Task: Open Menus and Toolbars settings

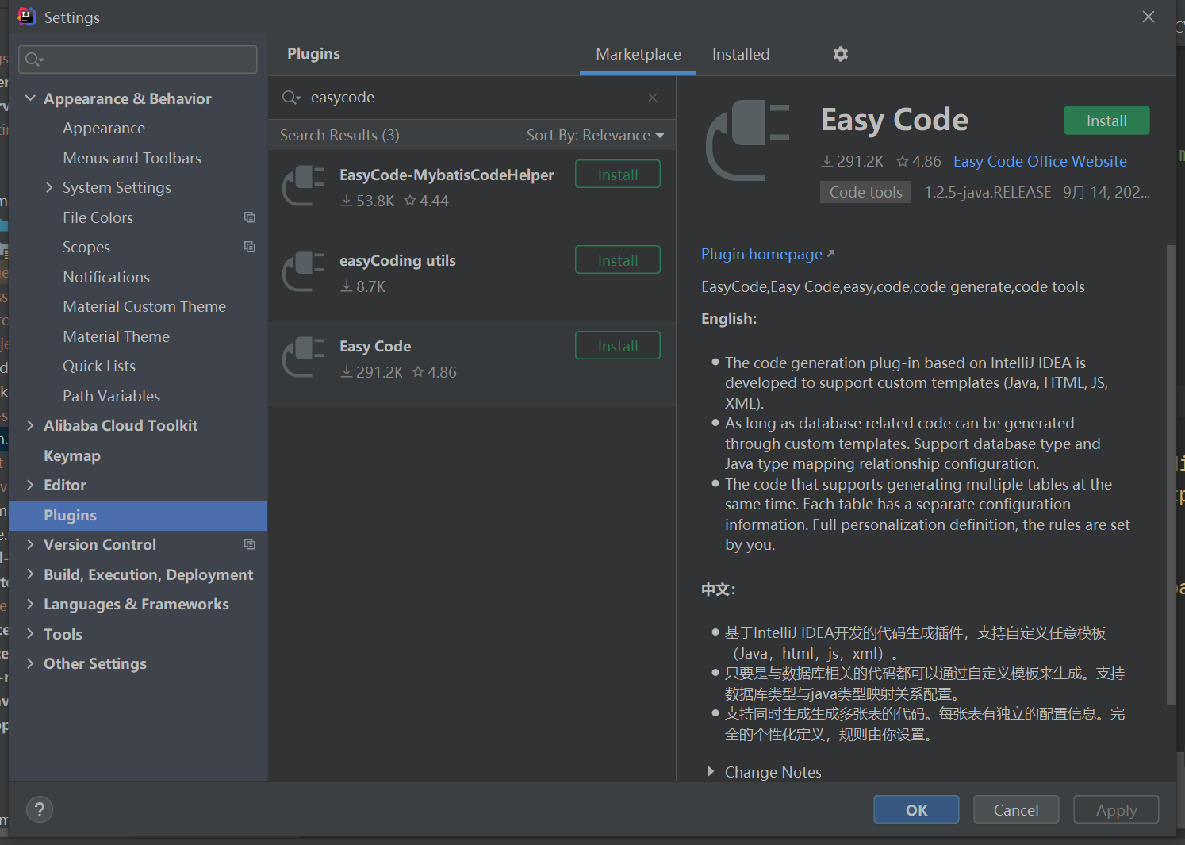Action: point(132,158)
